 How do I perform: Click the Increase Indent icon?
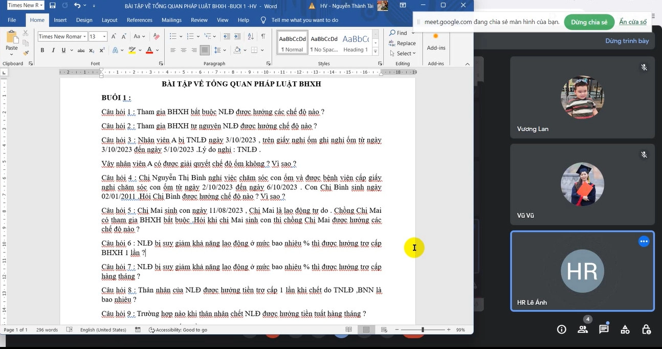pyautogui.click(x=238, y=36)
